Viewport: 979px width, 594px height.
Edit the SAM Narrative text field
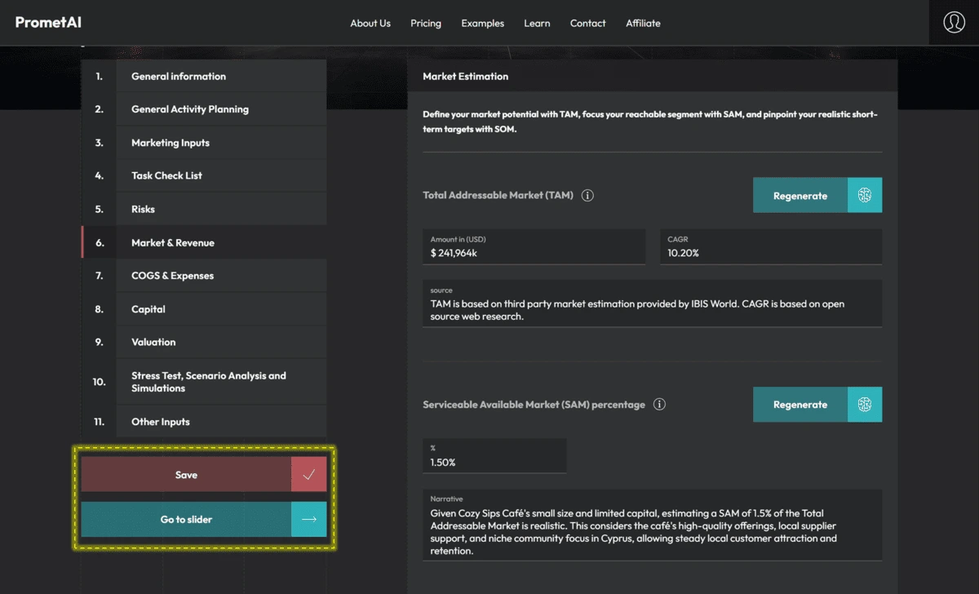[x=653, y=525]
